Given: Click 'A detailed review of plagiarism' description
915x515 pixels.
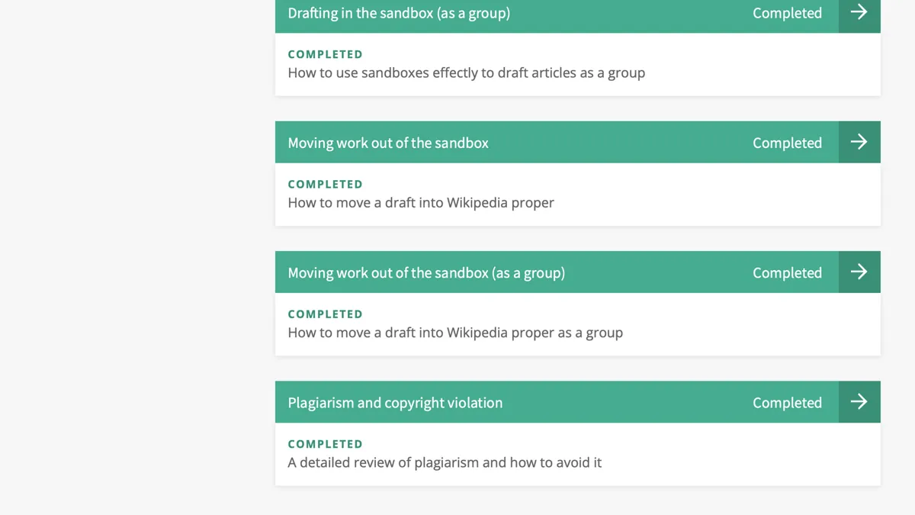Looking at the screenshot, I should (445, 462).
